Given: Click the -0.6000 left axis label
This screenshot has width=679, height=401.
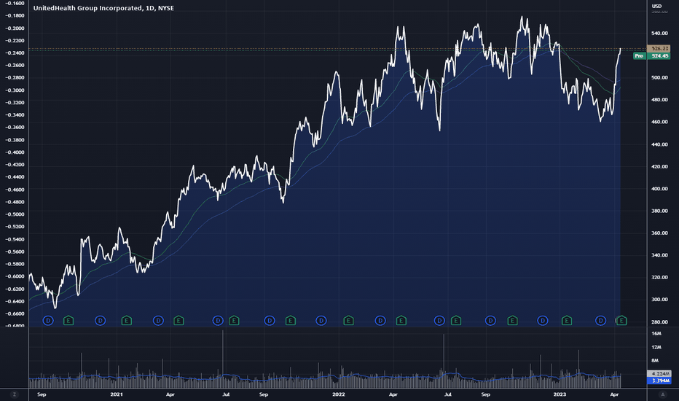Looking at the screenshot, I should [x=15, y=276].
